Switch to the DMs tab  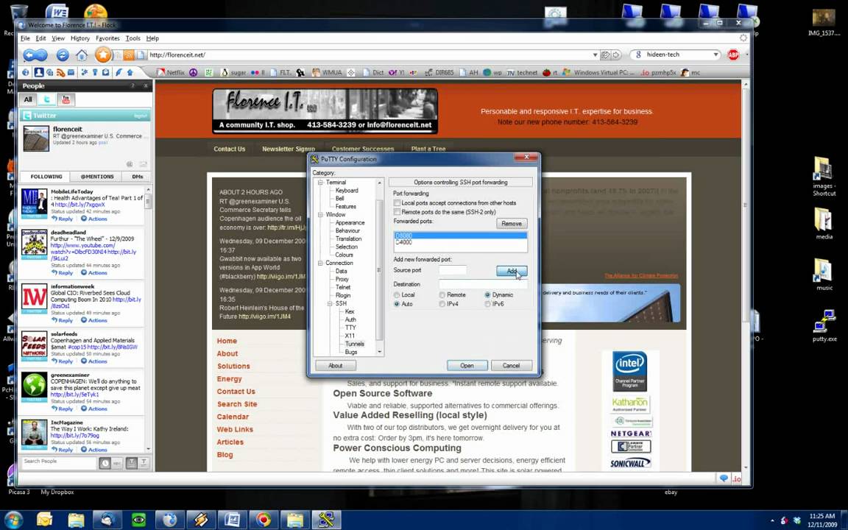[x=138, y=177]
